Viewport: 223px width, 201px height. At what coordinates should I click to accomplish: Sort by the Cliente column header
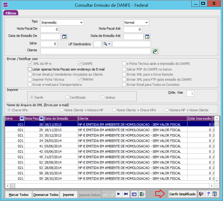(x=133, y=118)
